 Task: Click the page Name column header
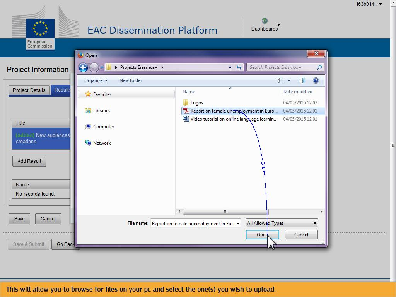pyautogui.click(x=41, y=184)
